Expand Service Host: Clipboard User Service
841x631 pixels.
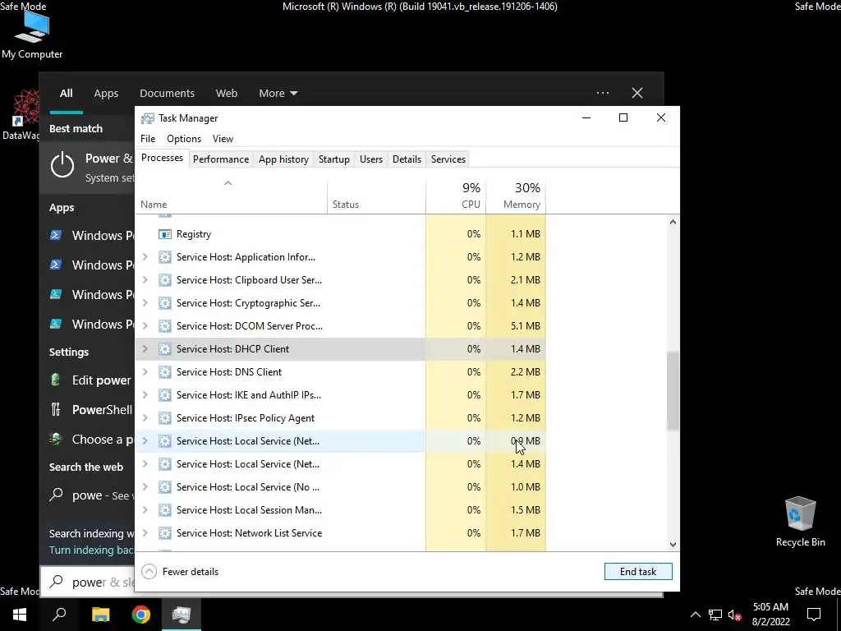tap(145, 280)
